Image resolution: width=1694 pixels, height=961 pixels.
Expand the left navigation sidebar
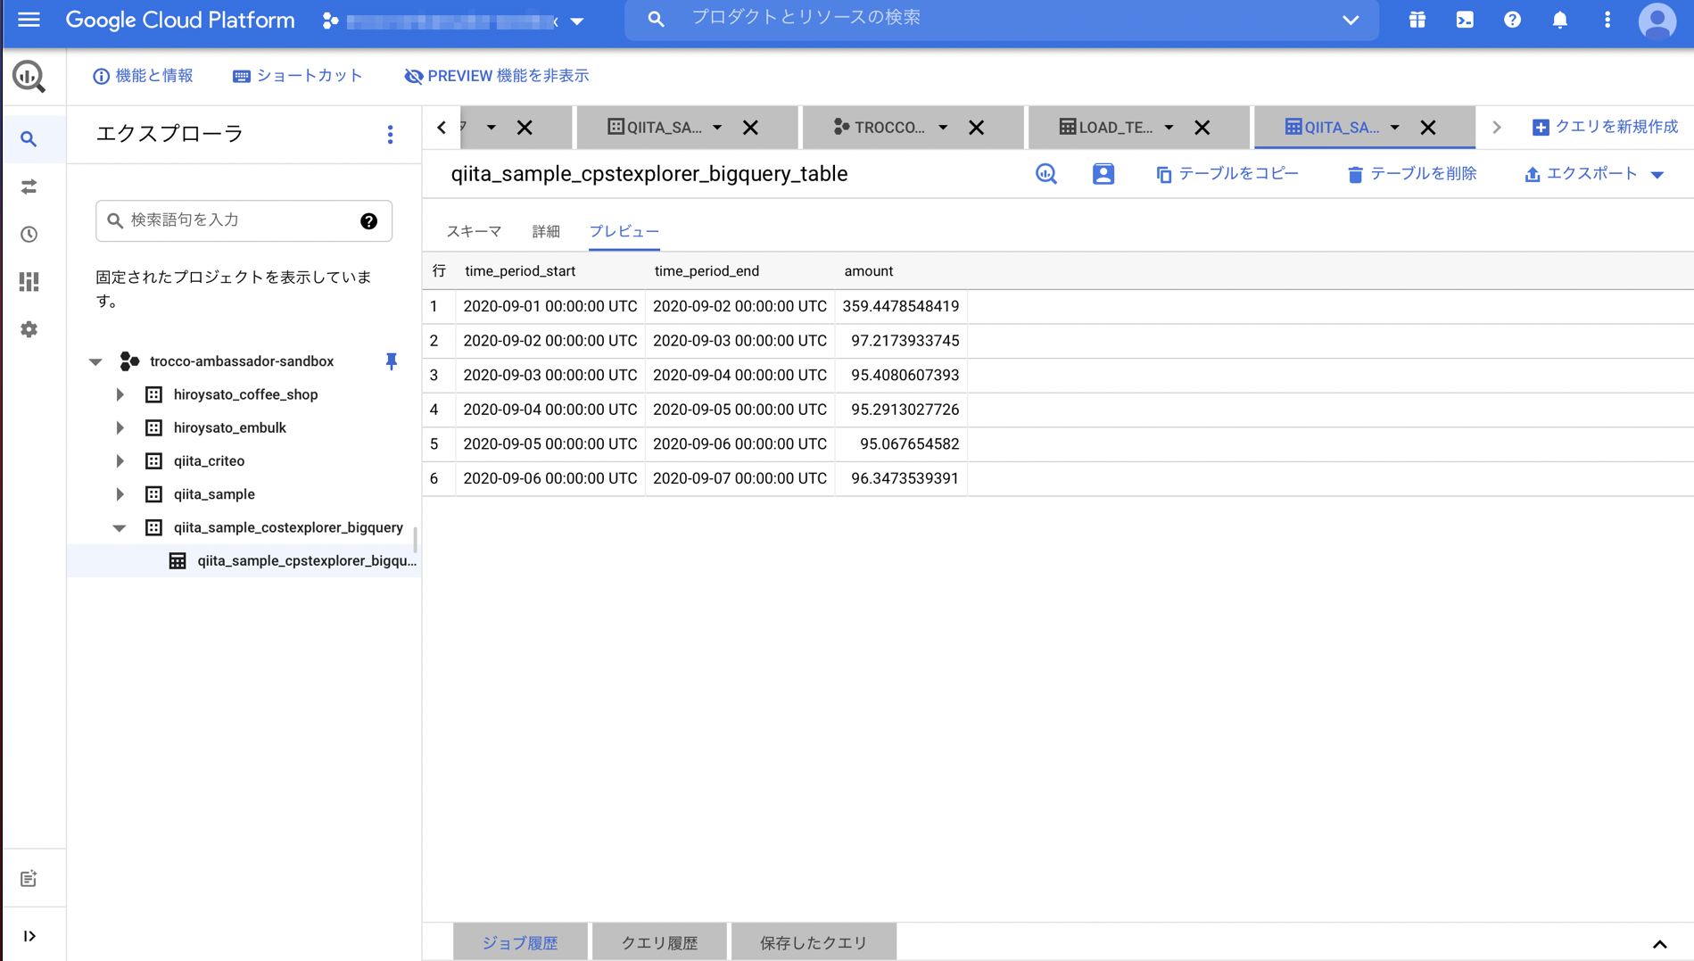(29, 936)
